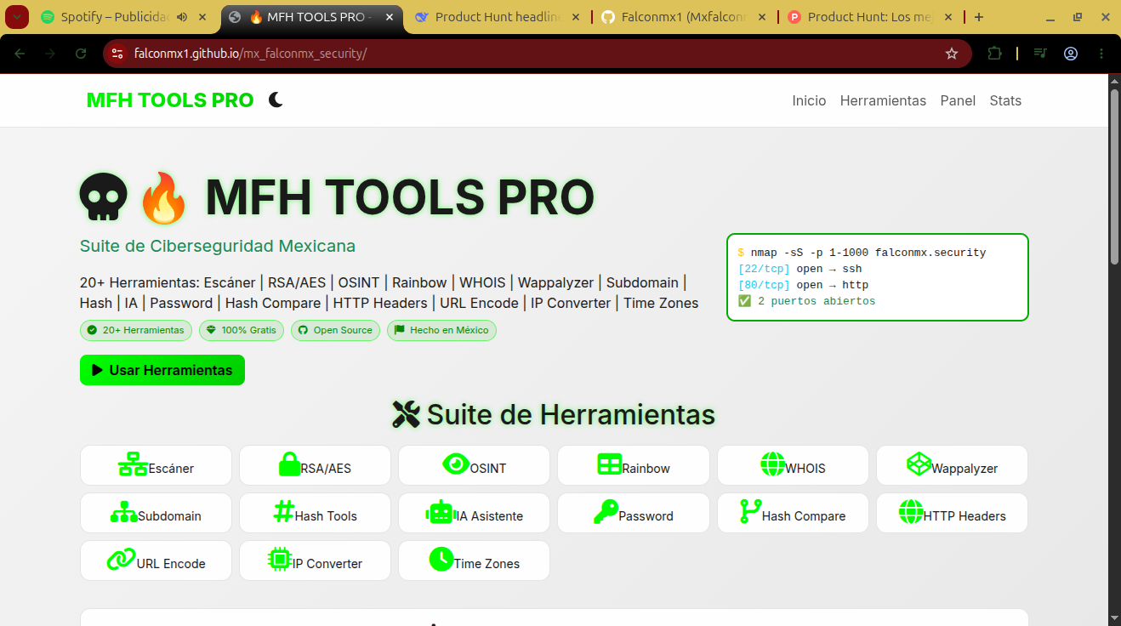Mute the Spotify tab audio icon

pos(182,17)
